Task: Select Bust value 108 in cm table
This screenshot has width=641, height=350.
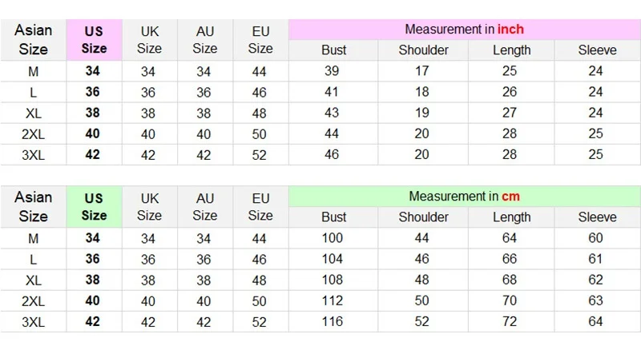Action: click(333, 280)
